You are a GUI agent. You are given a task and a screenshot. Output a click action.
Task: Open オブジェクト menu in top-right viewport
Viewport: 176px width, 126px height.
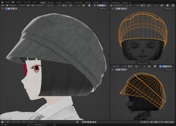click(118, 6)
